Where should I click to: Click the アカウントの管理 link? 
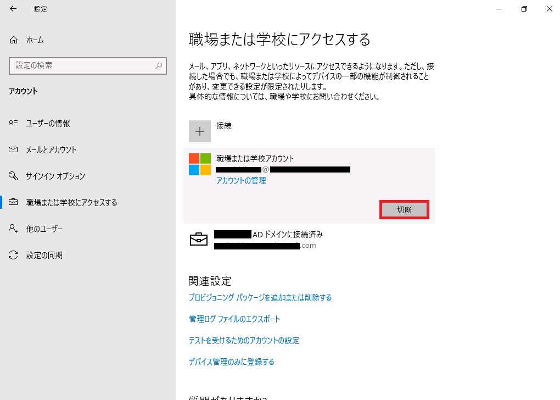[x=241, y=181]
